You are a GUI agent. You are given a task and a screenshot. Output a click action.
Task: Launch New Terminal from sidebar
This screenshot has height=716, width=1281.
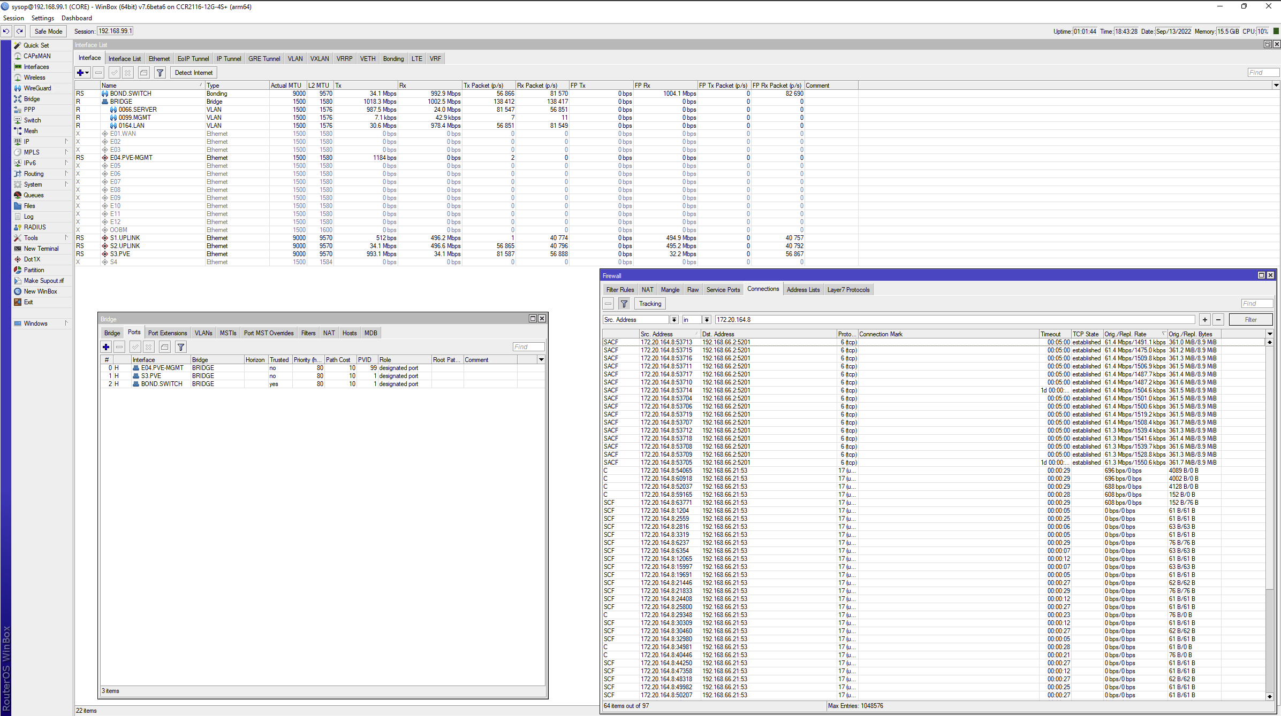click(x=41, y=249)
